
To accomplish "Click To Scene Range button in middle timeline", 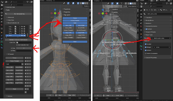I will pos(84,95).
